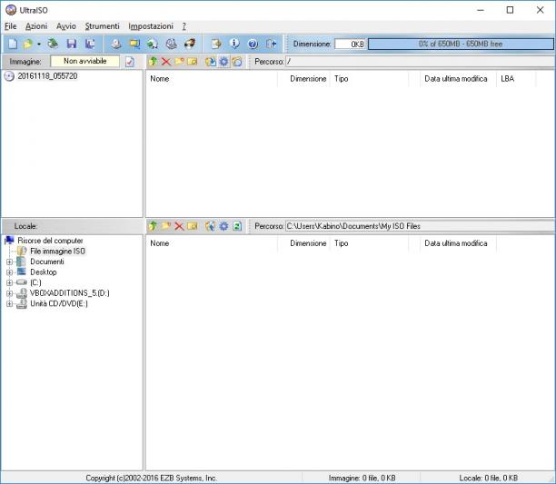Click the Exit door icon in the toolbar
This screenshot has width=556, height=484.
tap(272, 44)
